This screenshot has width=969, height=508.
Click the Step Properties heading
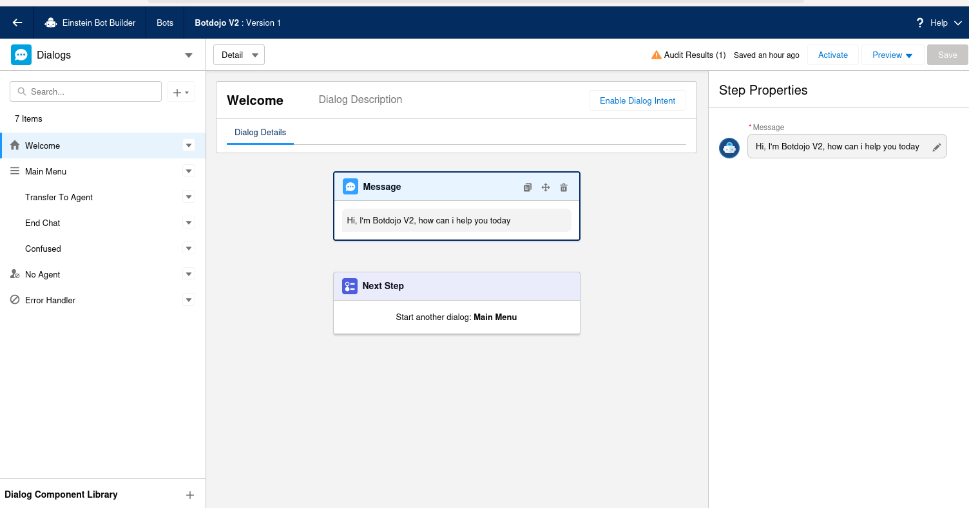pos(763,90)
